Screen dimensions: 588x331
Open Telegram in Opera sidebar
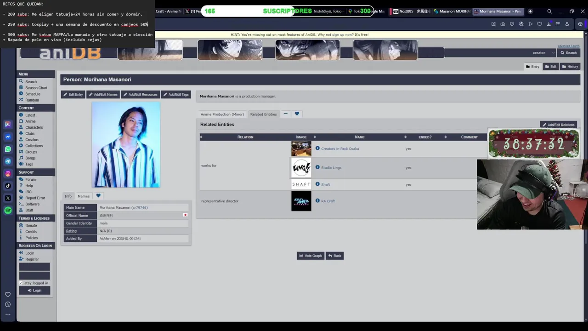(8, 161)
